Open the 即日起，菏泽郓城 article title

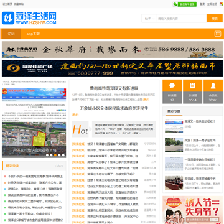pyautogui.click(x=200, y=179)
